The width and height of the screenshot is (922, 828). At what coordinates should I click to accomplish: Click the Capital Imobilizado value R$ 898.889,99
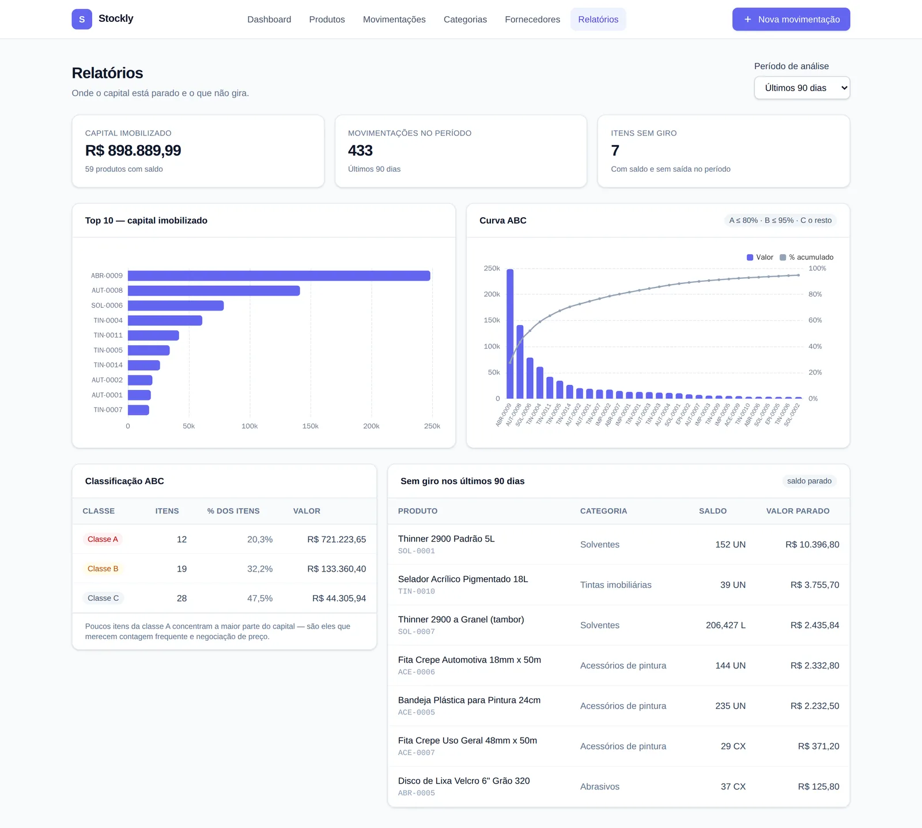pos(133,150)
